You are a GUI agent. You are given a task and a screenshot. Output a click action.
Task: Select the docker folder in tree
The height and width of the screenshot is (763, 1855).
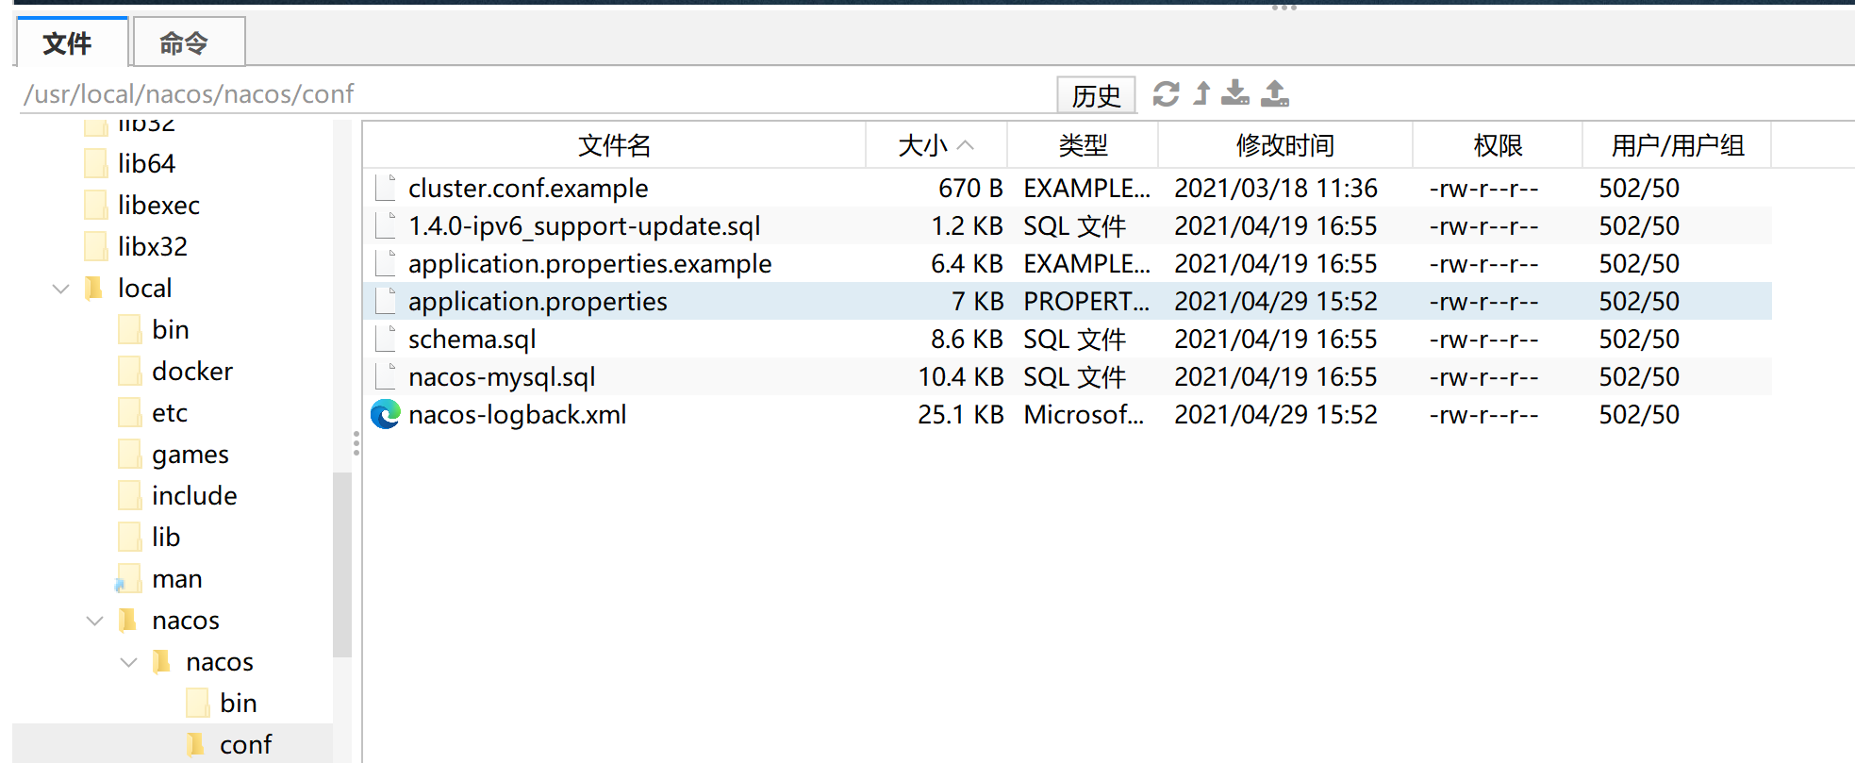pyautogui.click(x=192, y=372)
